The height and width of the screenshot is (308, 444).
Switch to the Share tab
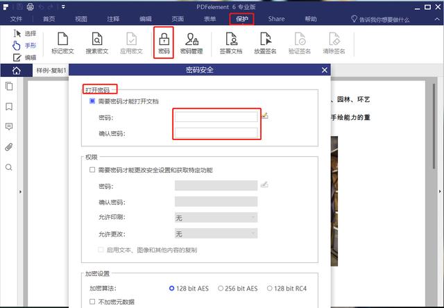tap(276, 19)
